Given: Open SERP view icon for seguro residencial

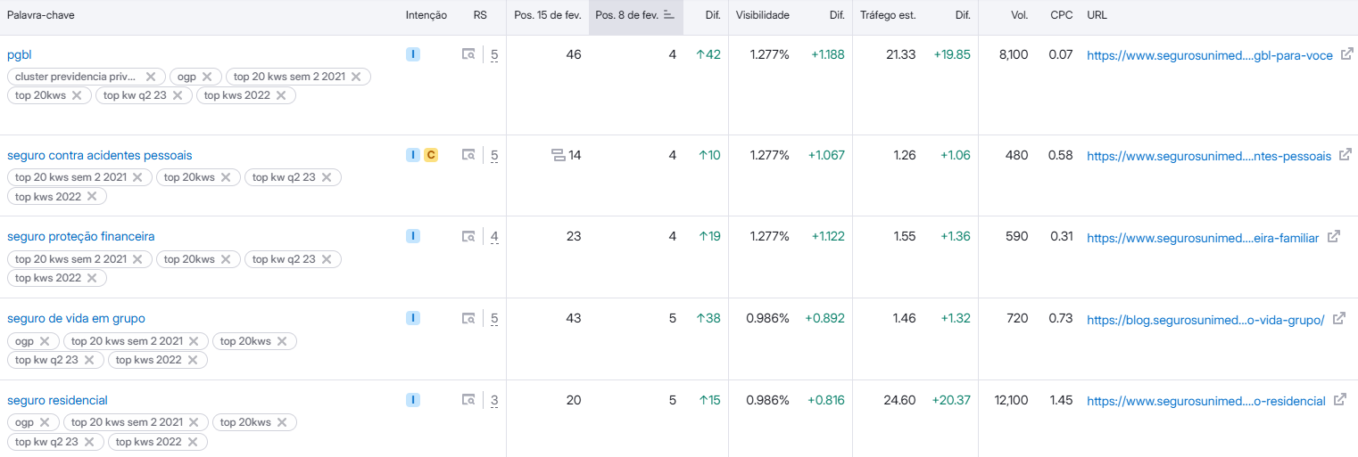Looking at the screenshot, I should point(468,401).
